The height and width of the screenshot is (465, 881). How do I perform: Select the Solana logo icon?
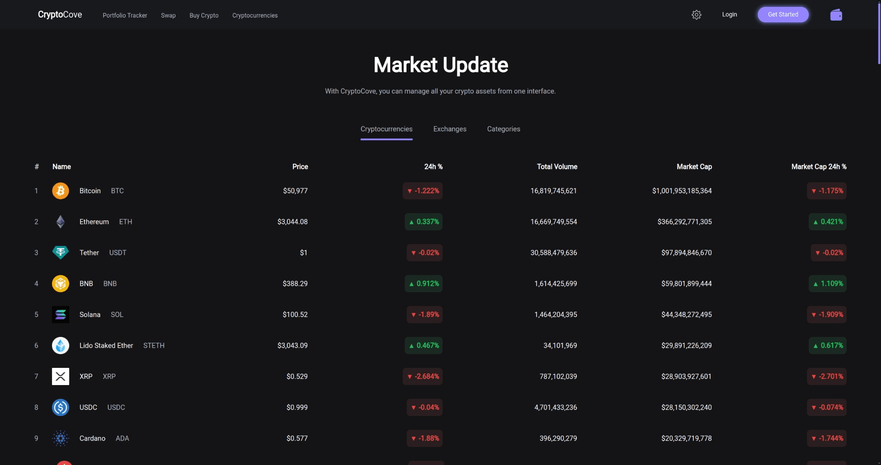[60, 314]
